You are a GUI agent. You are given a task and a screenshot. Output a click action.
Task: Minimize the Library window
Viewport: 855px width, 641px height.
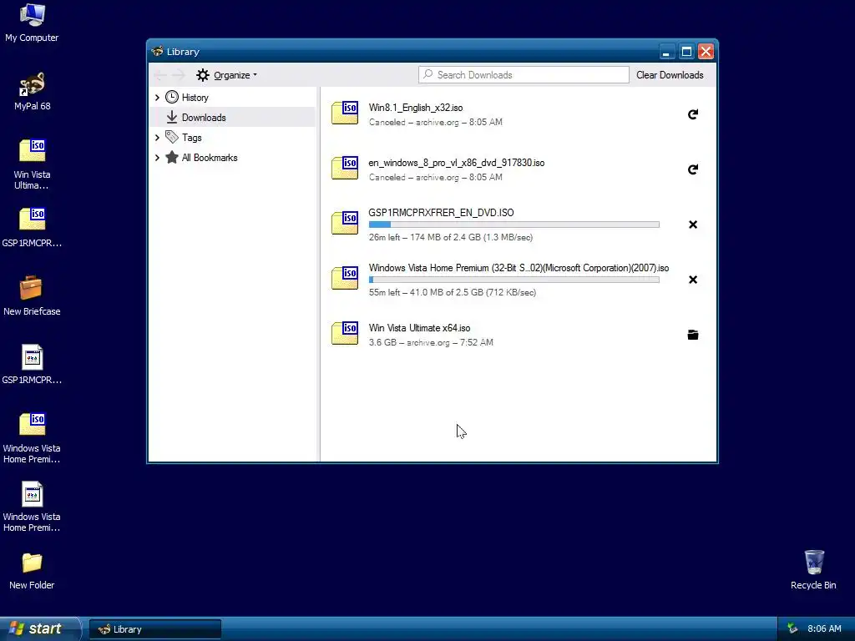[666, 52]
